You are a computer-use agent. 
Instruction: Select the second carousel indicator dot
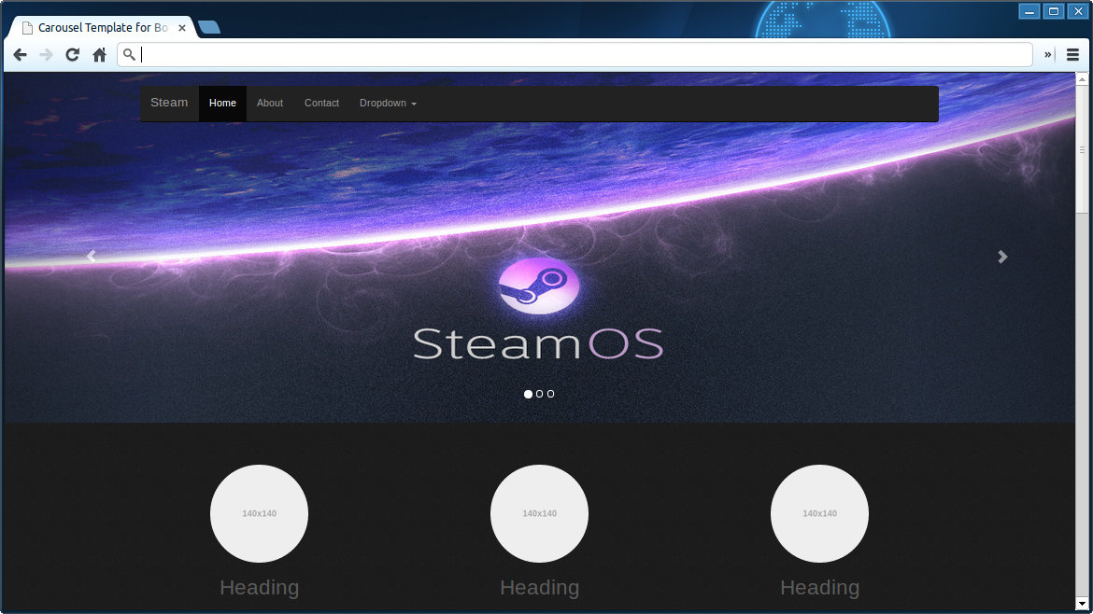click(x=540, y=394)
